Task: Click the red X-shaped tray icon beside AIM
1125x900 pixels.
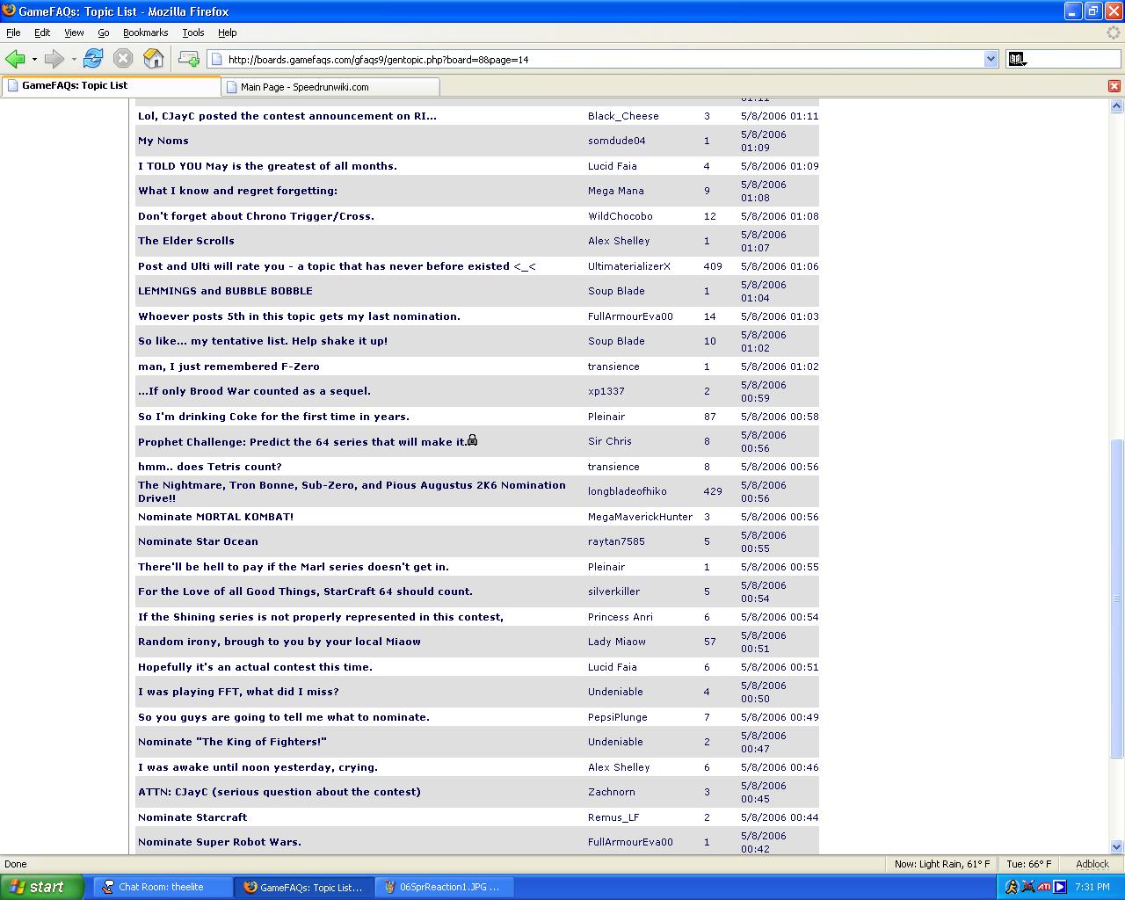Action: (x=1027, y=887)
